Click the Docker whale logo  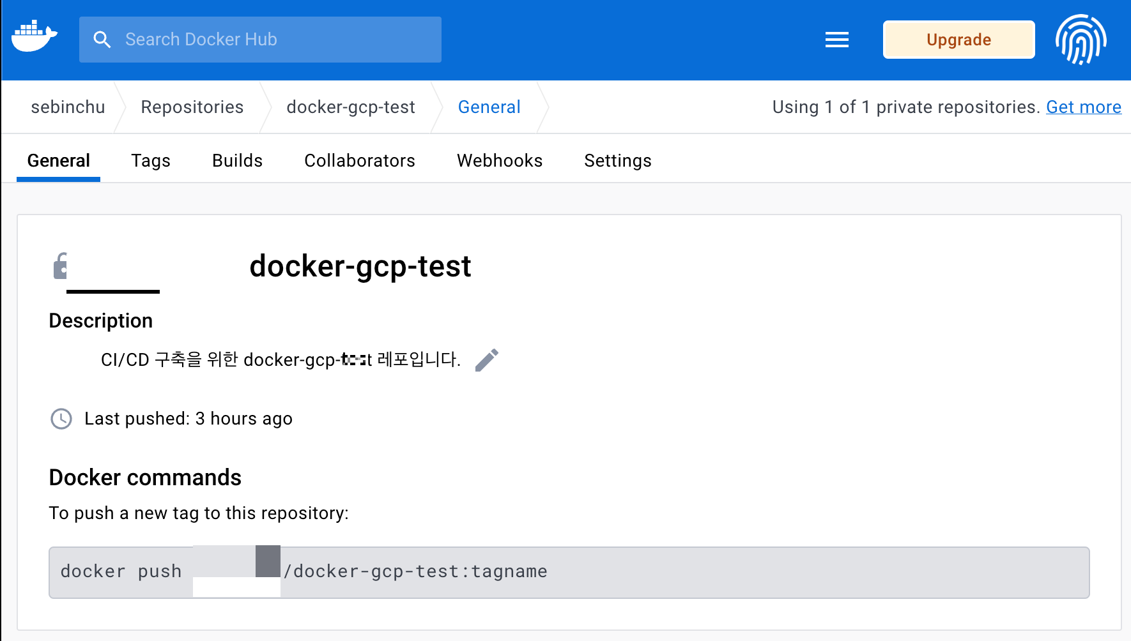35,36
